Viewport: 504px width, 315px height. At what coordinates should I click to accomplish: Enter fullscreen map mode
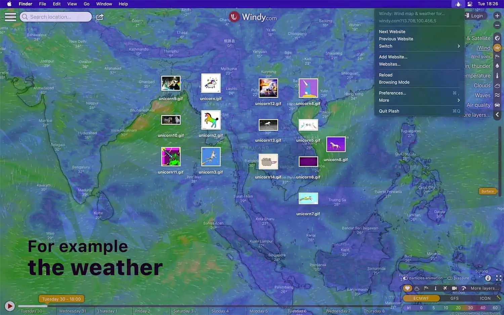(x=499, y=278)
